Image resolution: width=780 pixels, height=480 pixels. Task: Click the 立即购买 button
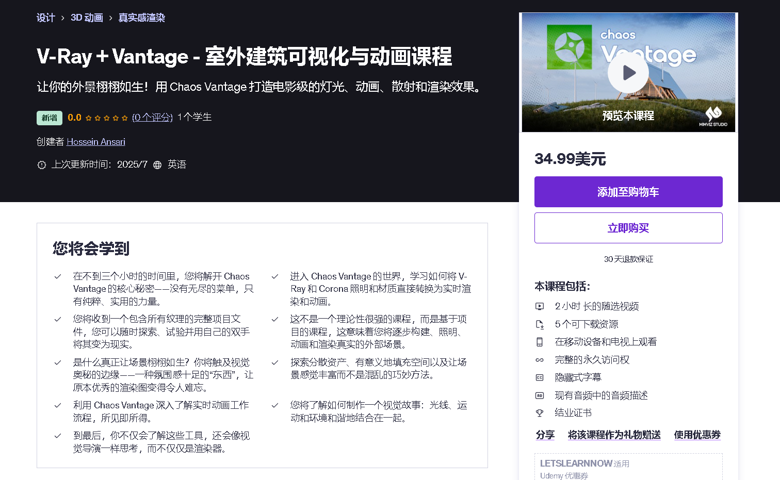[x=628, y=228]
